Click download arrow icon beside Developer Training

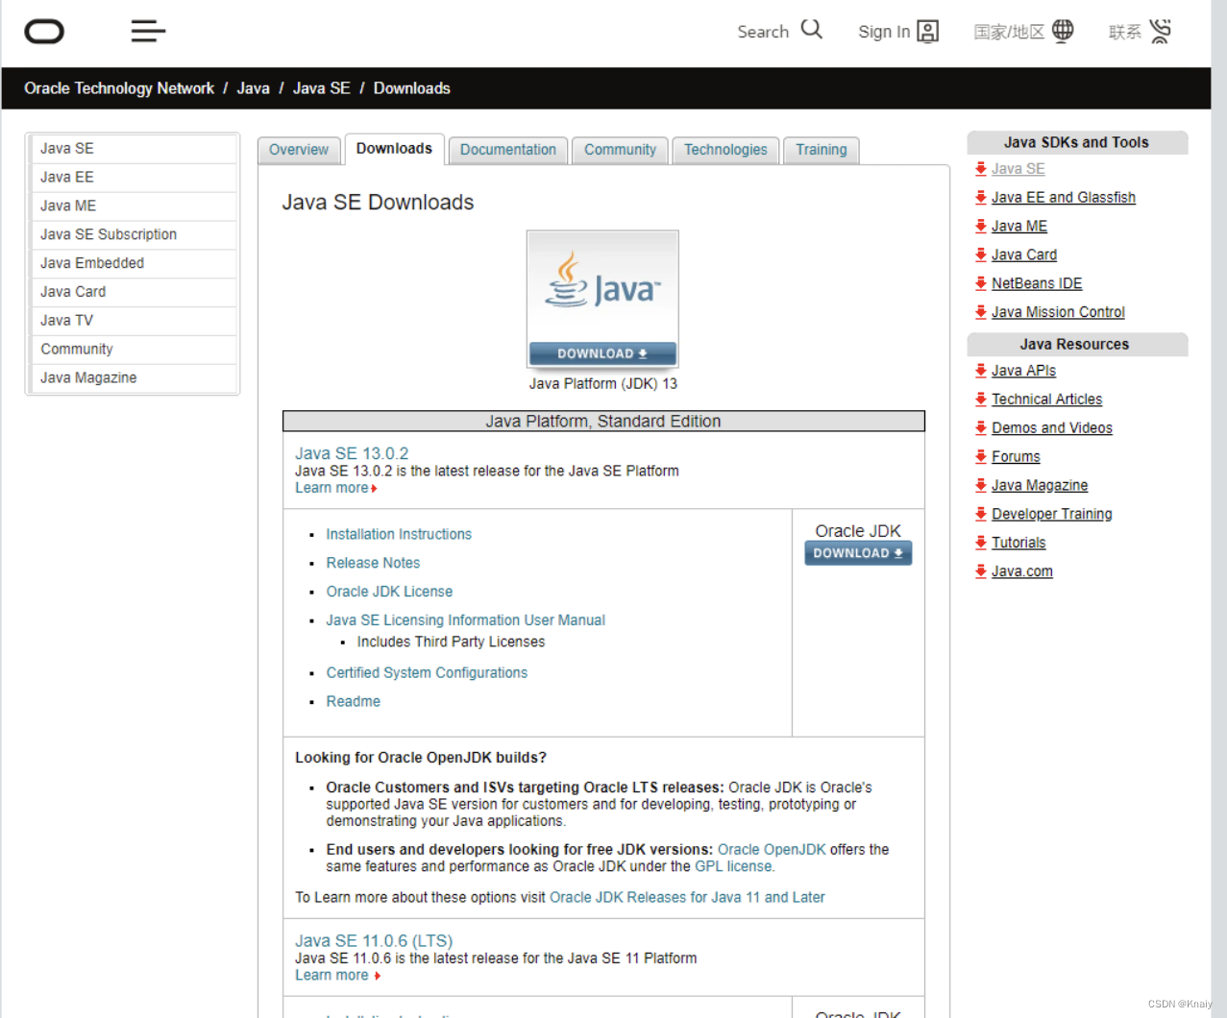981,514
